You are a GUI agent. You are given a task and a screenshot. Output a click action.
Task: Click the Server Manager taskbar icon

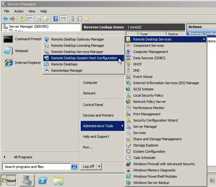27,180
